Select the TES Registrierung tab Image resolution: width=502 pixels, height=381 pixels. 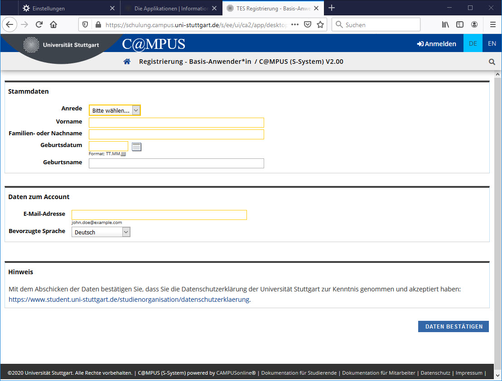coord(273,8)
